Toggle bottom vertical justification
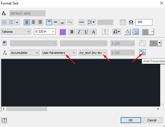The height and width of the screenshot is (127, 165). (62, 22)
